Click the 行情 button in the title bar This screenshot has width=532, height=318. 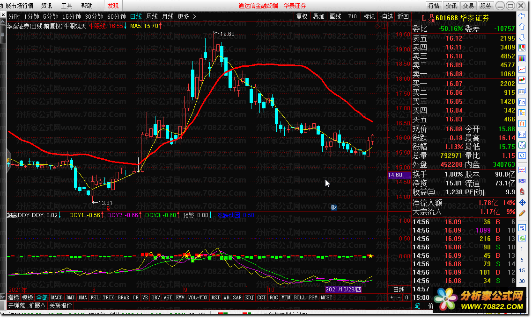pos(434,6)
